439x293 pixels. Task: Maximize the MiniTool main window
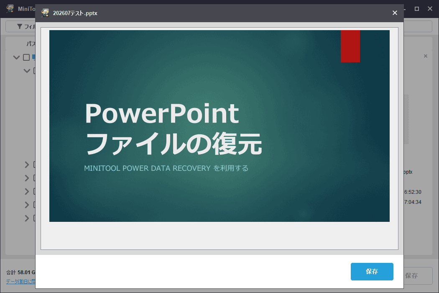(416, 9)
